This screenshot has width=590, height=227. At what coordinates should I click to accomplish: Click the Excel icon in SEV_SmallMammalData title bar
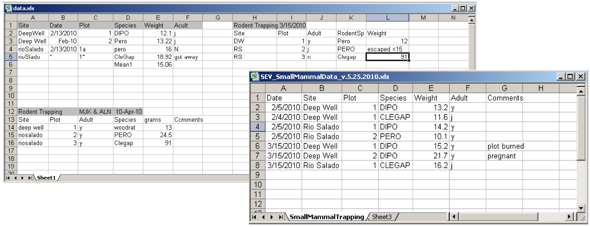[x=255, y=77]
